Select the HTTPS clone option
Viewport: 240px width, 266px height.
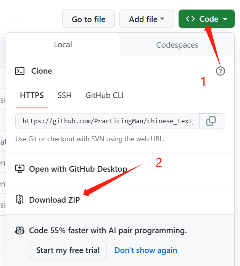(x=32, y=95)
